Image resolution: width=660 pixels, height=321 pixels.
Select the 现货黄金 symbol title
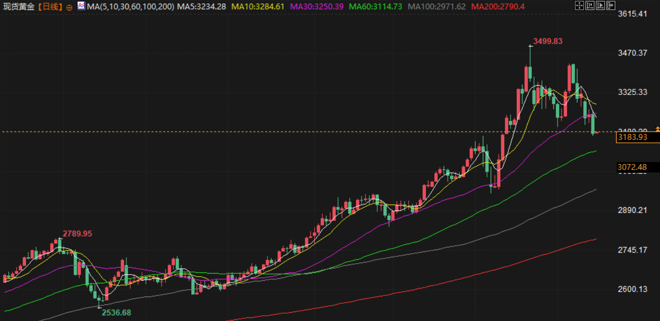point(18,7)
